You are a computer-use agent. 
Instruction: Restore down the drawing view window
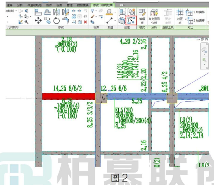202,39
